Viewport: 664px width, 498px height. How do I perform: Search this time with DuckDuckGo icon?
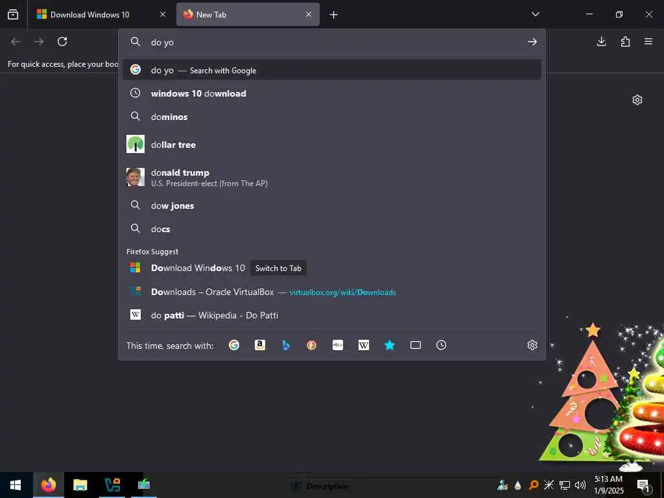click(312, 345)
